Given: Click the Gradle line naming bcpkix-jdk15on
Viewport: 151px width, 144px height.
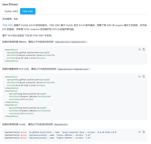Looking at the screenshot, I should (x=48, y=138).
